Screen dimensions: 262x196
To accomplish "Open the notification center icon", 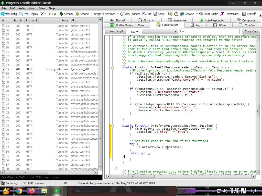I will [254, 191].
